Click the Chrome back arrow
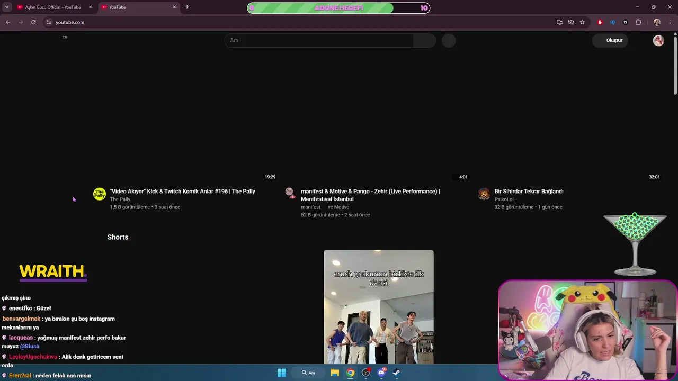 (x=8, y=22)
